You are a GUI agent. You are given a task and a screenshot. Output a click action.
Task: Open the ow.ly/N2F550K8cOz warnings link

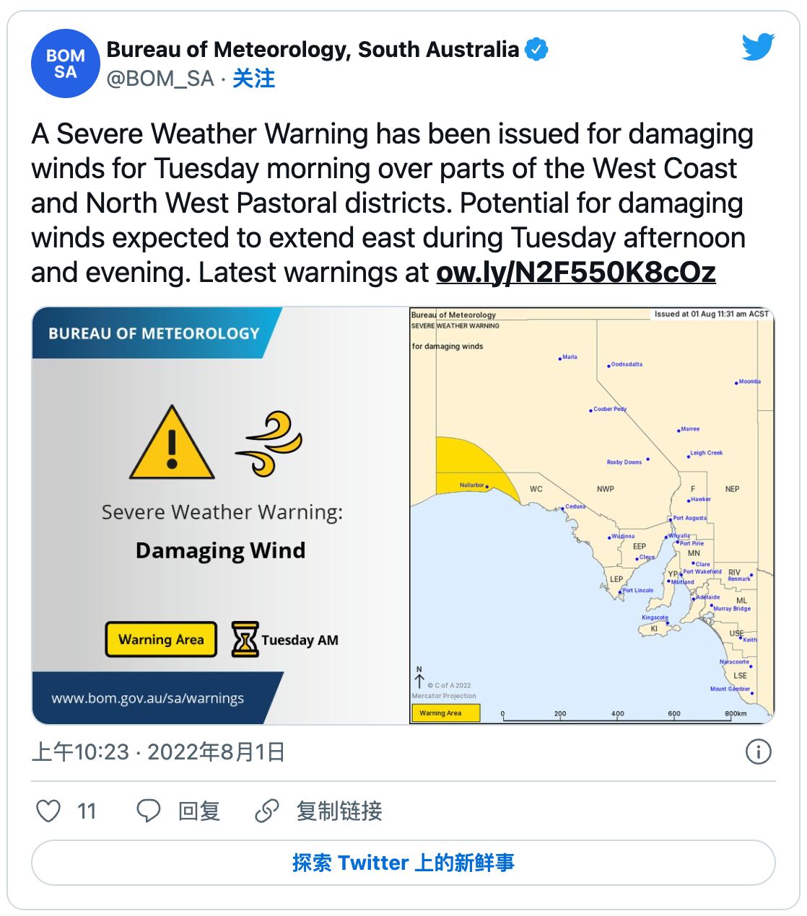575,273
